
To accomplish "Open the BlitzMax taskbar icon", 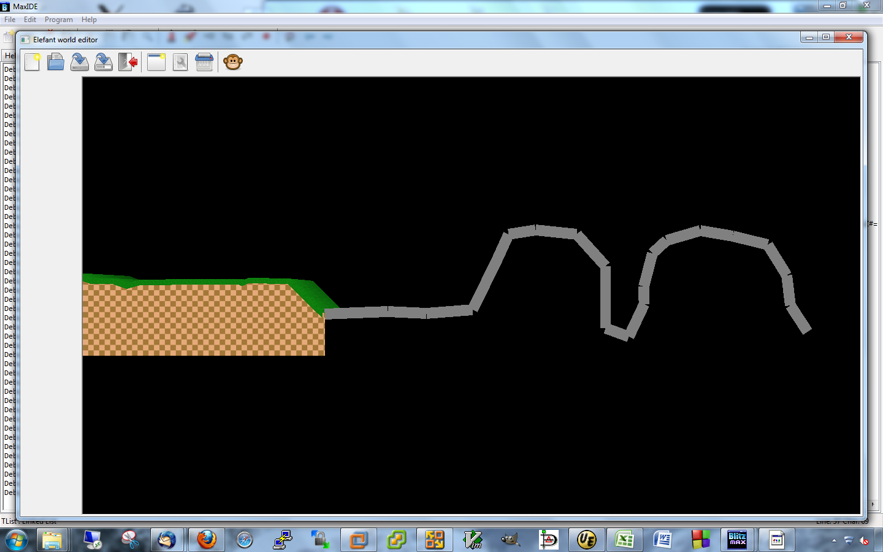I will (x=737, y=540).
